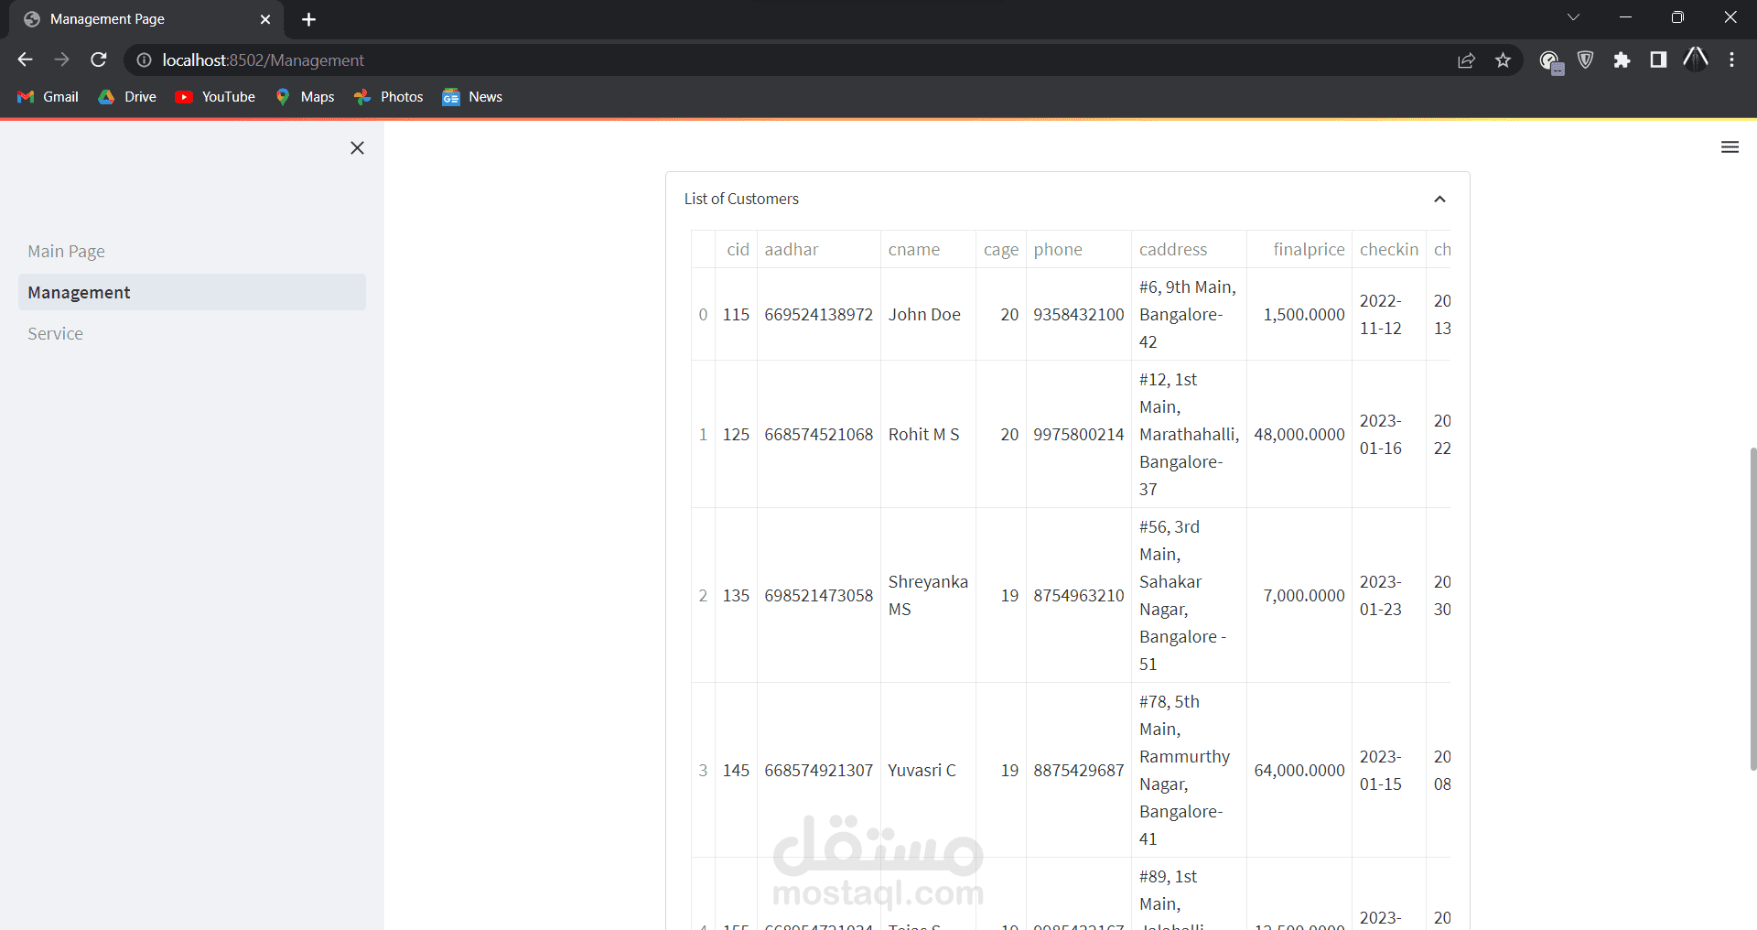Click the Brave shield extension icon
The width and height of the screenshot is (1757, 930).
1586,59
